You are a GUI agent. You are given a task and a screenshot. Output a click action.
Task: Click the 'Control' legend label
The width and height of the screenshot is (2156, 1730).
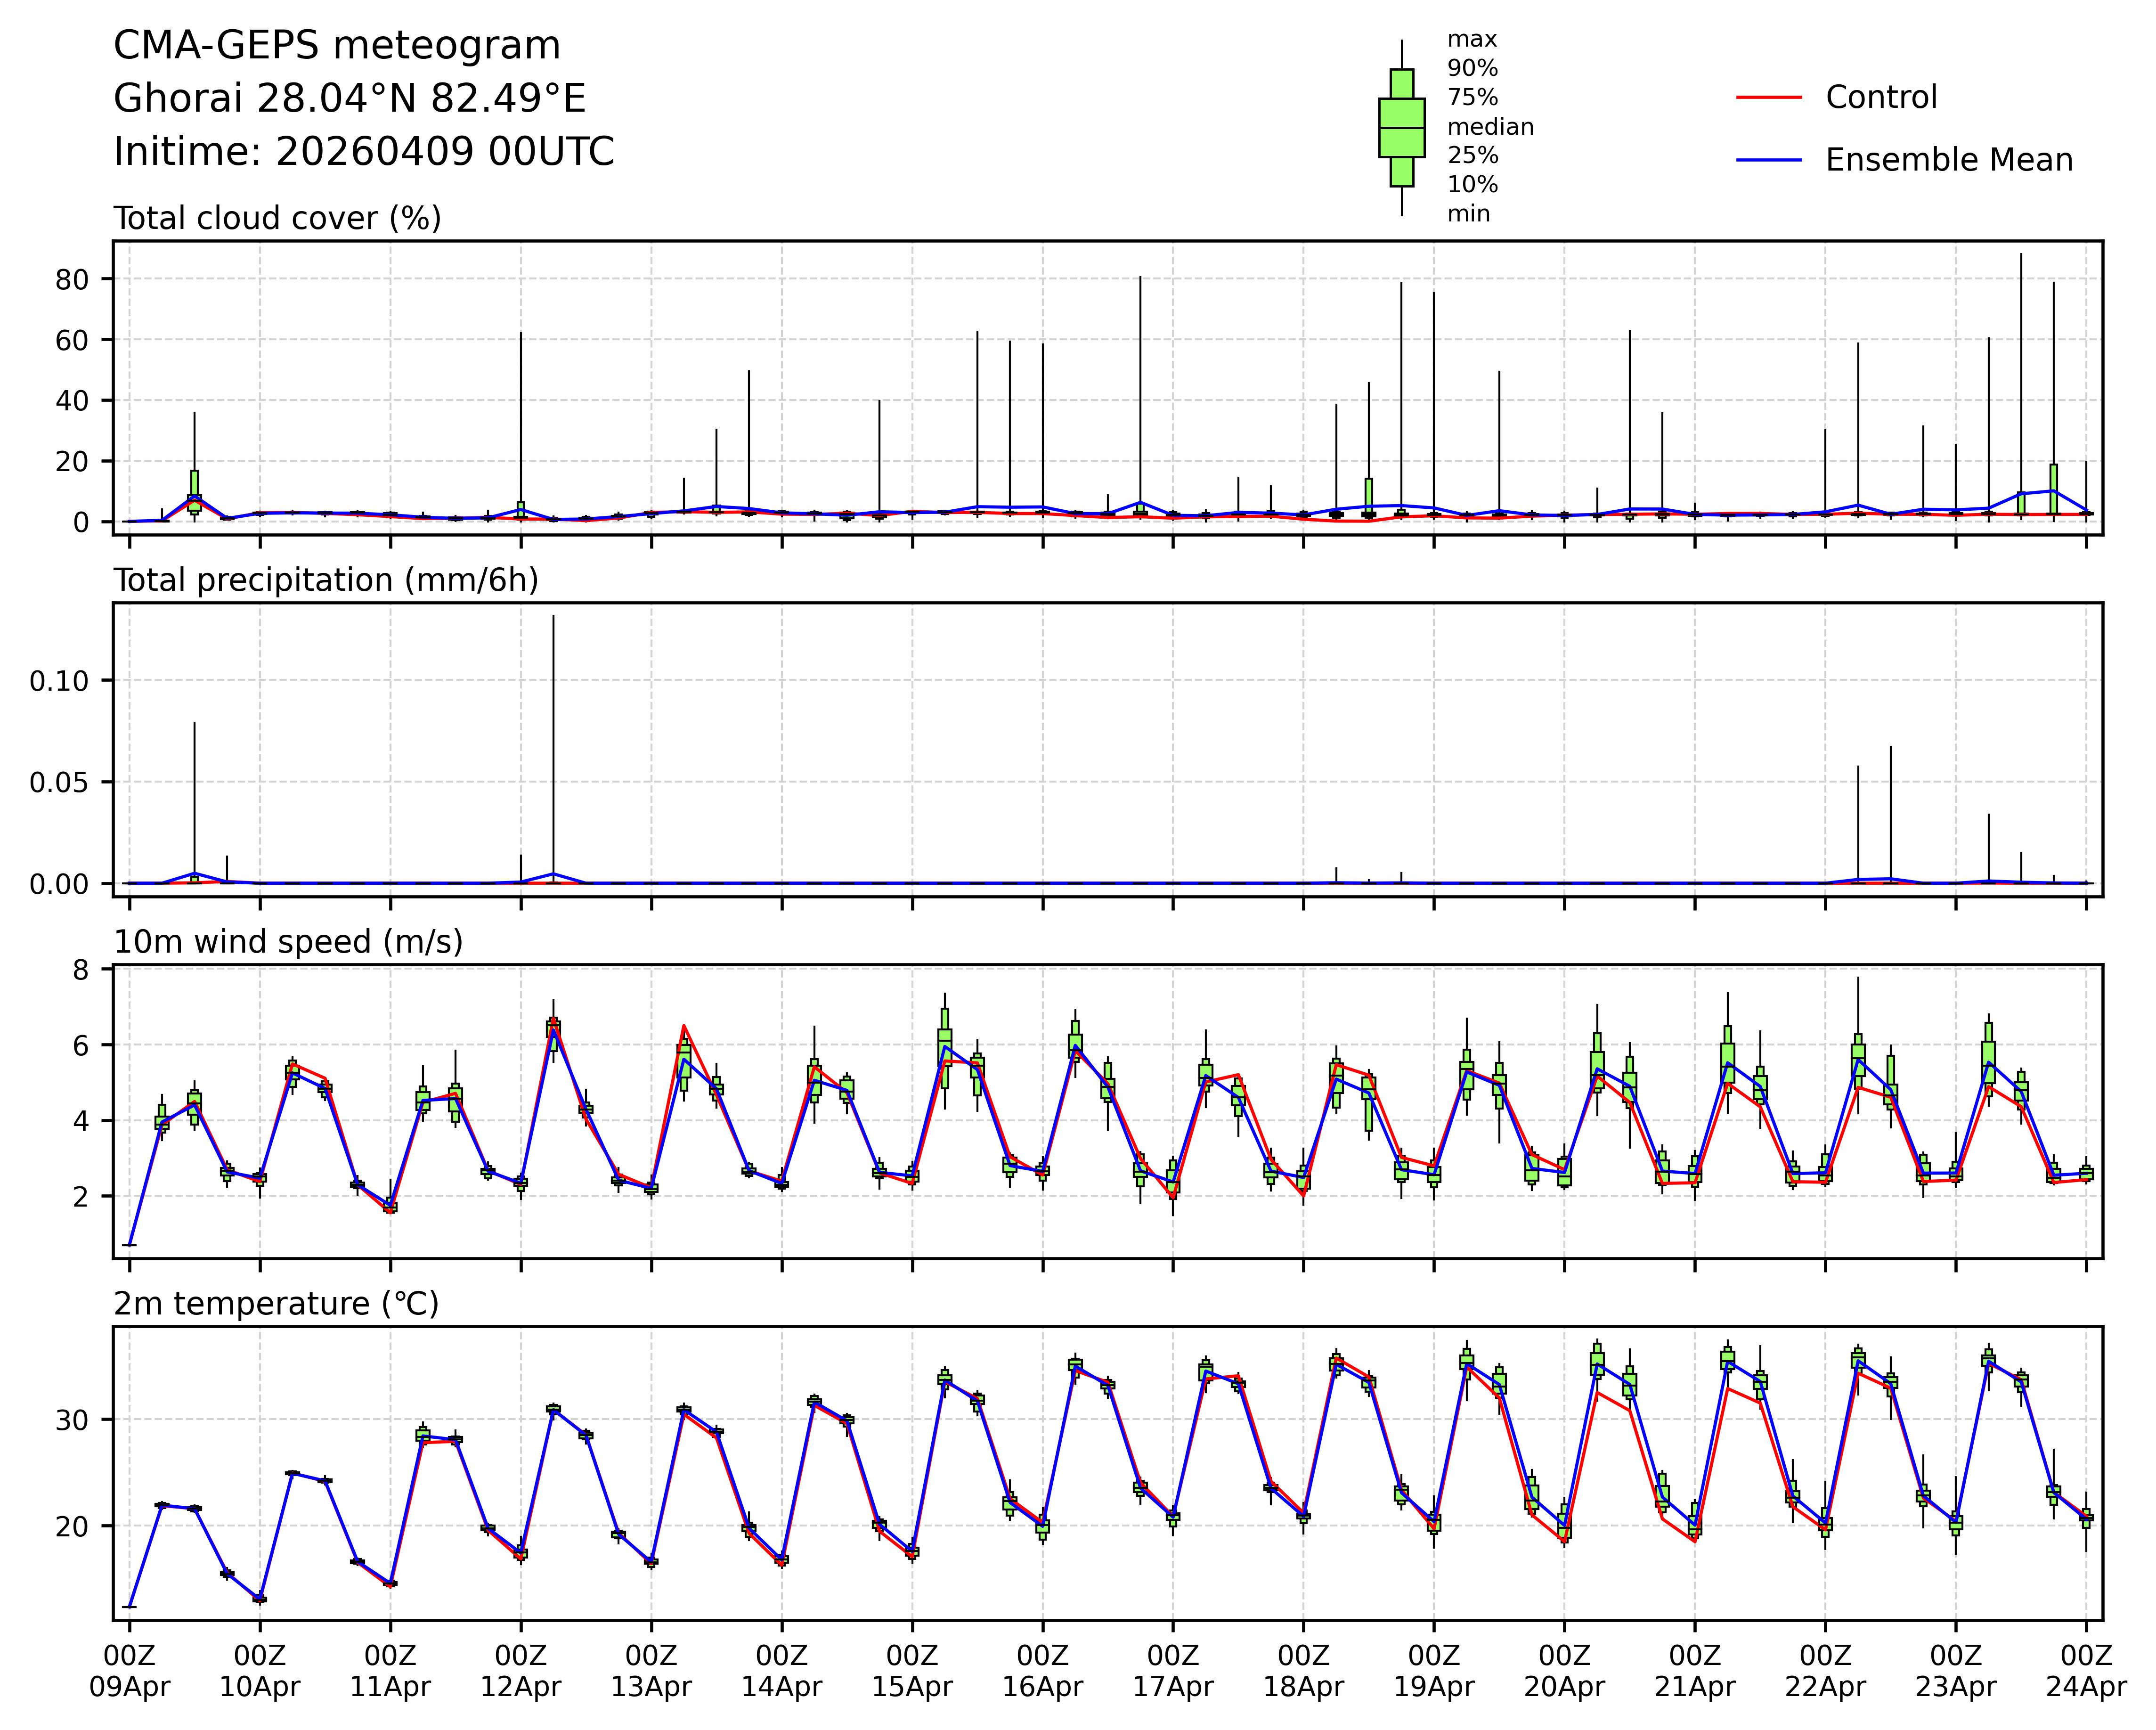pos(1880,97)
